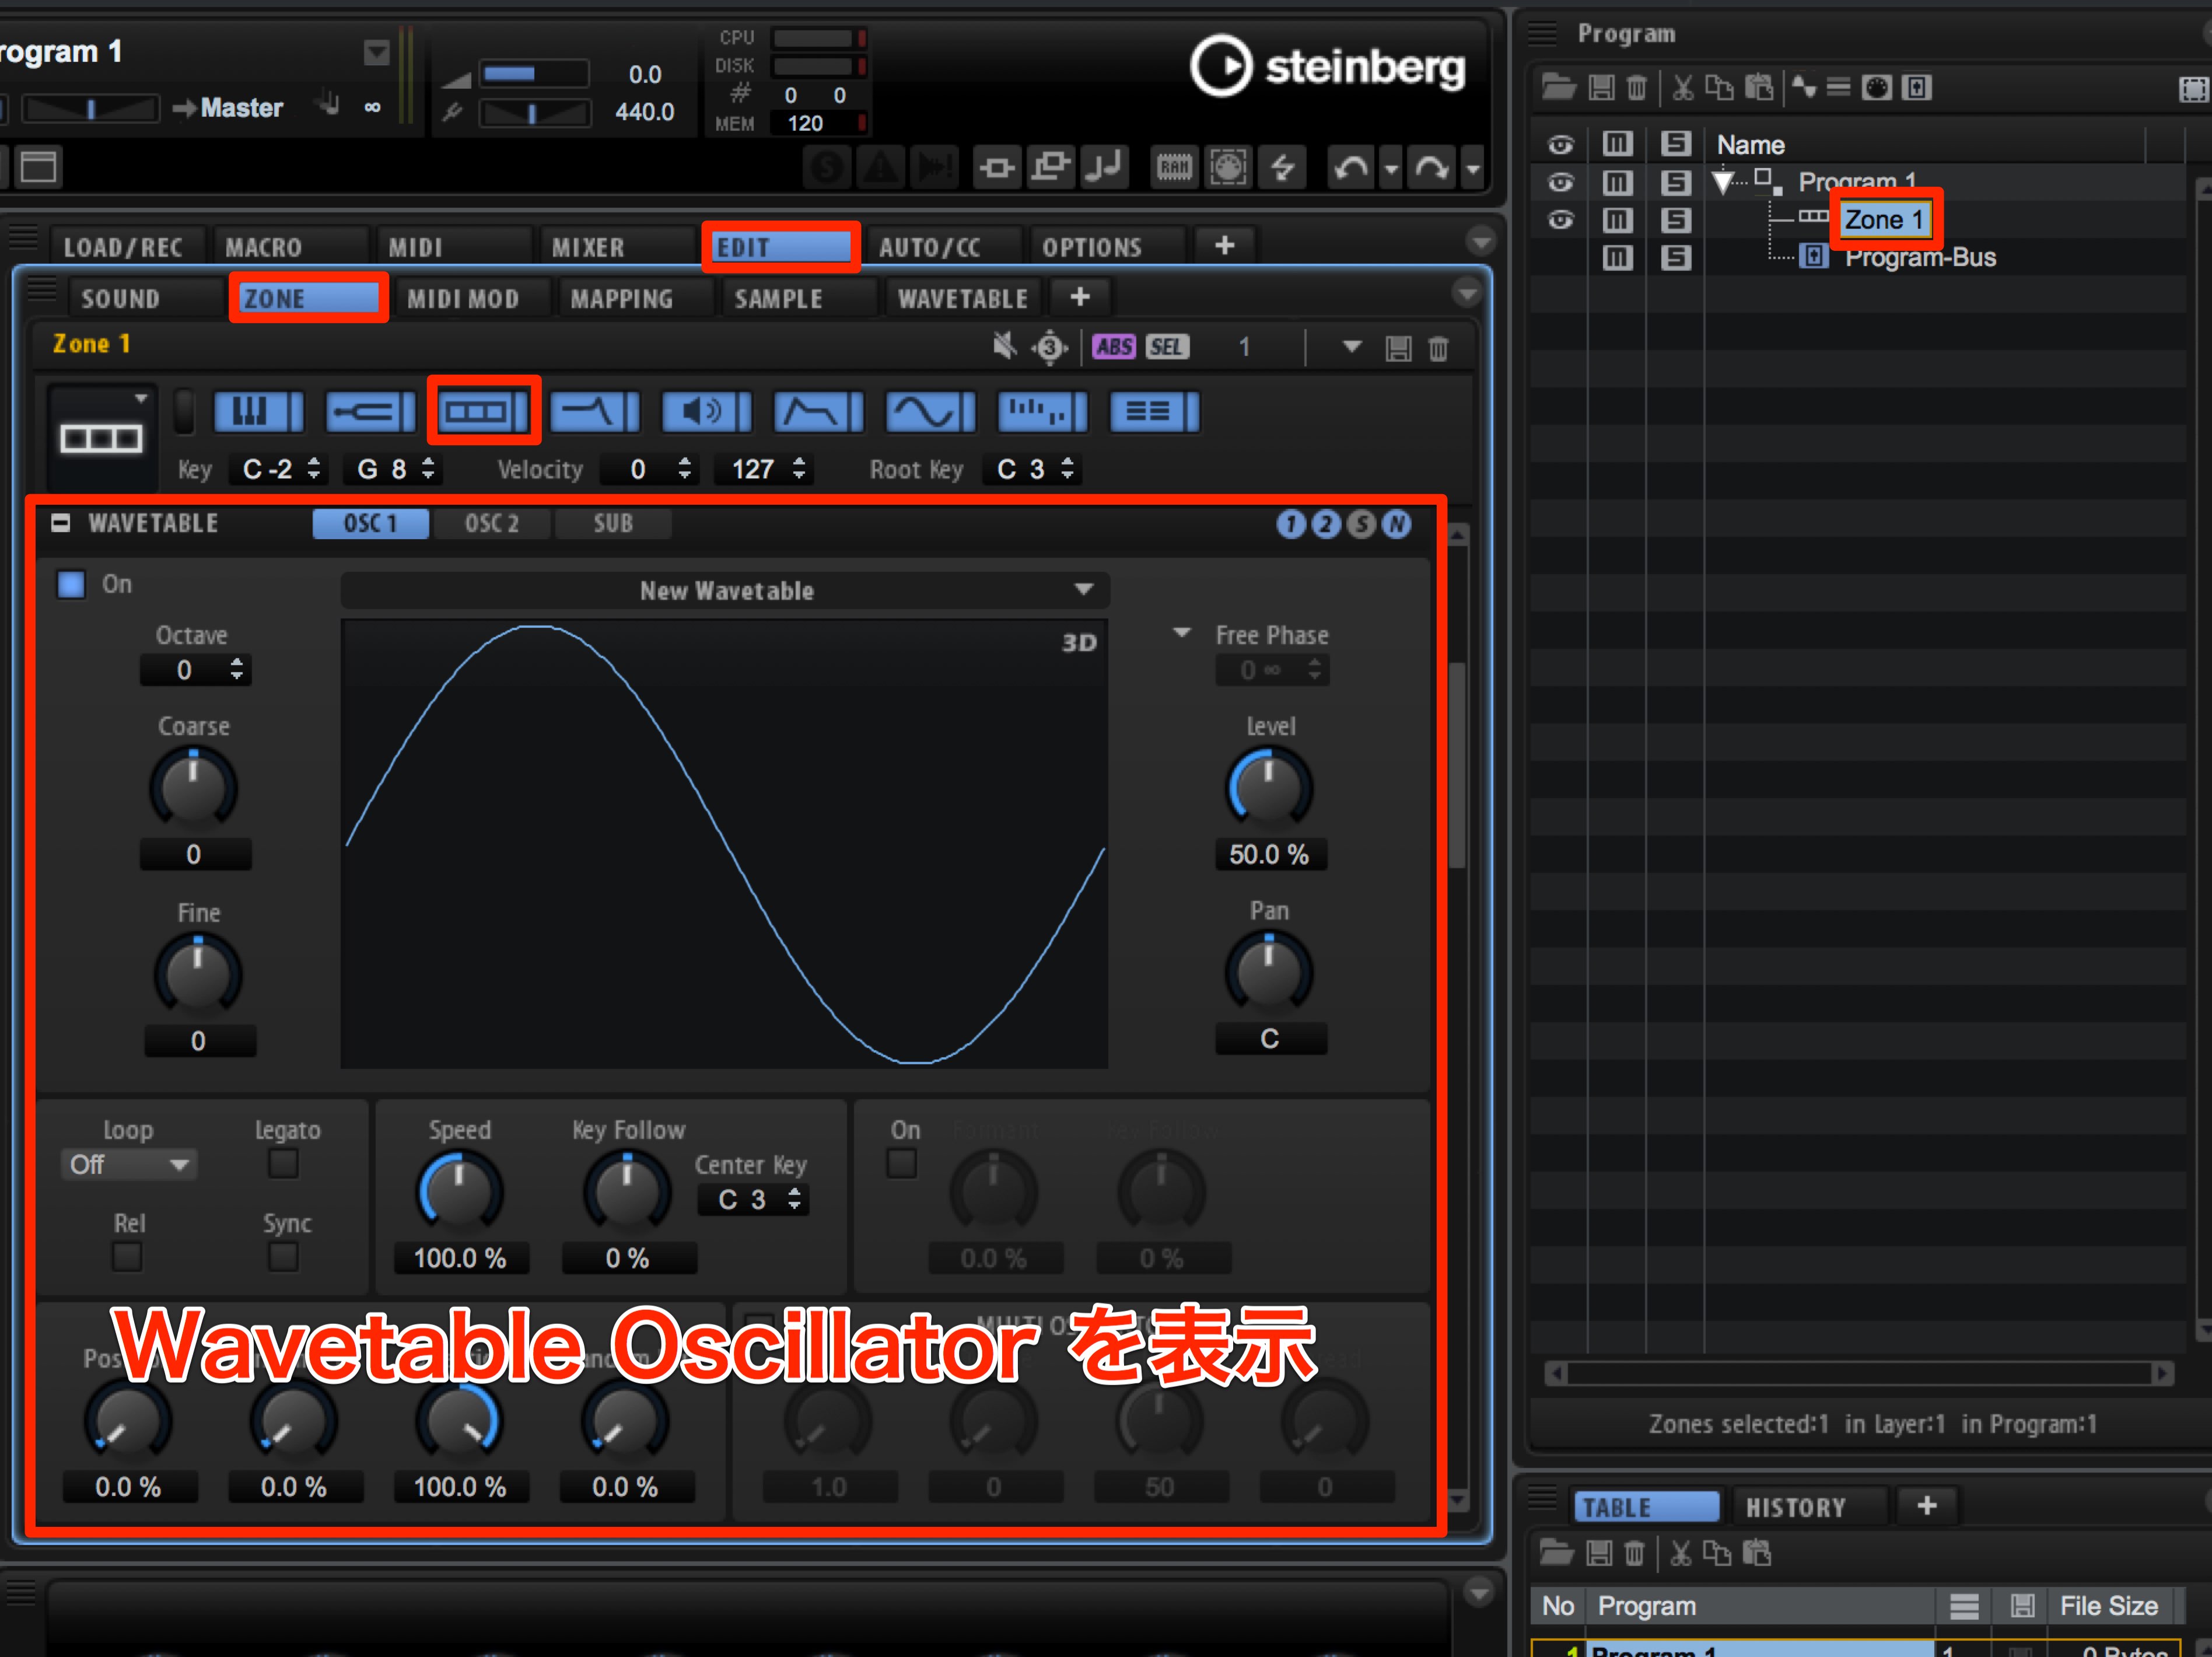Image resolution: width=2212 pixels, height=1657 pixels.
Task: Show the Amplifier section icon
Action: click(707, 411)
